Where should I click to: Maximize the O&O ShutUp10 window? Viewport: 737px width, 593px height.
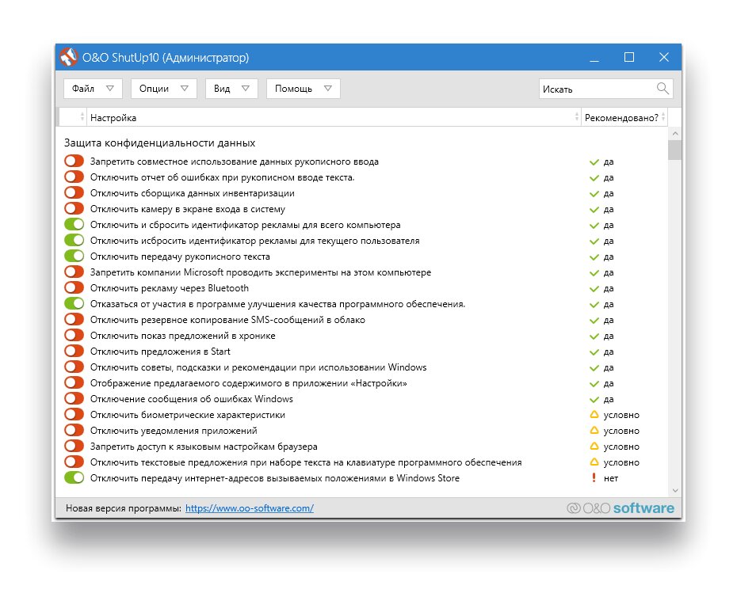(629, 57)
